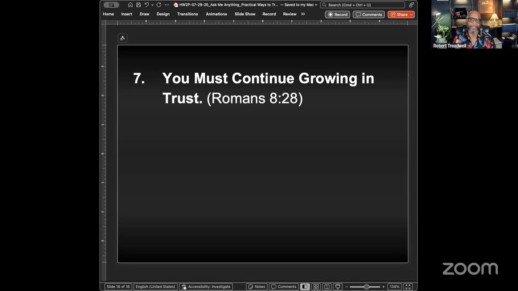The height and width of the screenshot is (291, 518).
Task: Click the Search (Cmd + Ctrl + U) field
Action: [363, 5]
